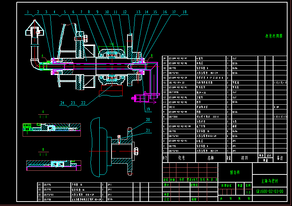Select the 材料 column header
This screenshot has width=292, height=206.
point(245,158)
